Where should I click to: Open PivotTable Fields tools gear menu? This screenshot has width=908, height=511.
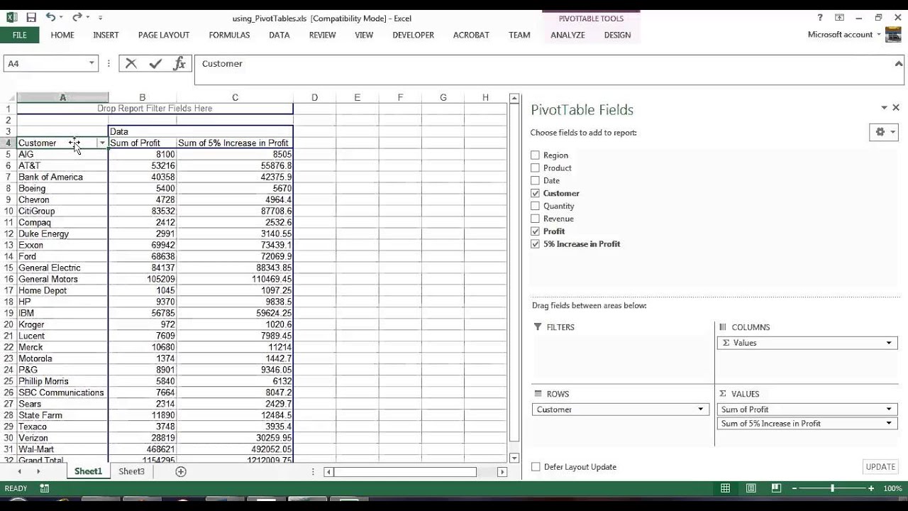pyautogui.click(x=884, y=132)
